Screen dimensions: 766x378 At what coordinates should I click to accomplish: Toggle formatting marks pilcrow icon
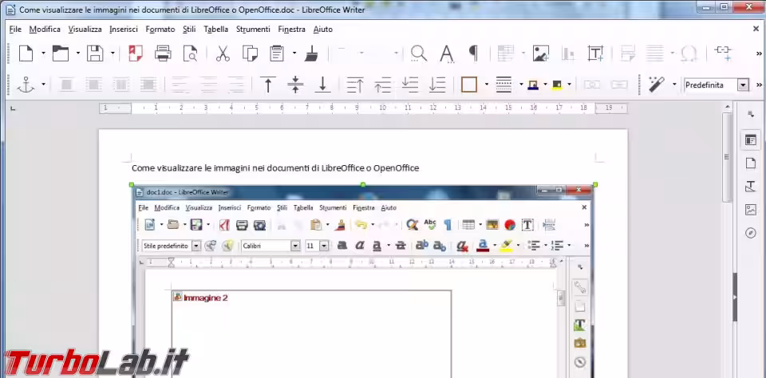coord(473,53)
